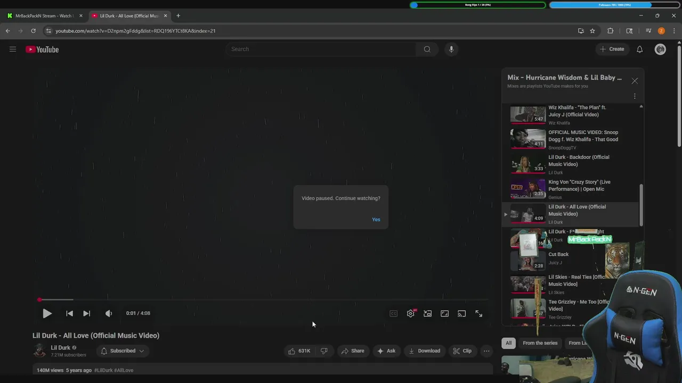This screenshot has height=383, width=682.
Task: Play King Von Crazy Story playlist entry
Action: point(570,189)
